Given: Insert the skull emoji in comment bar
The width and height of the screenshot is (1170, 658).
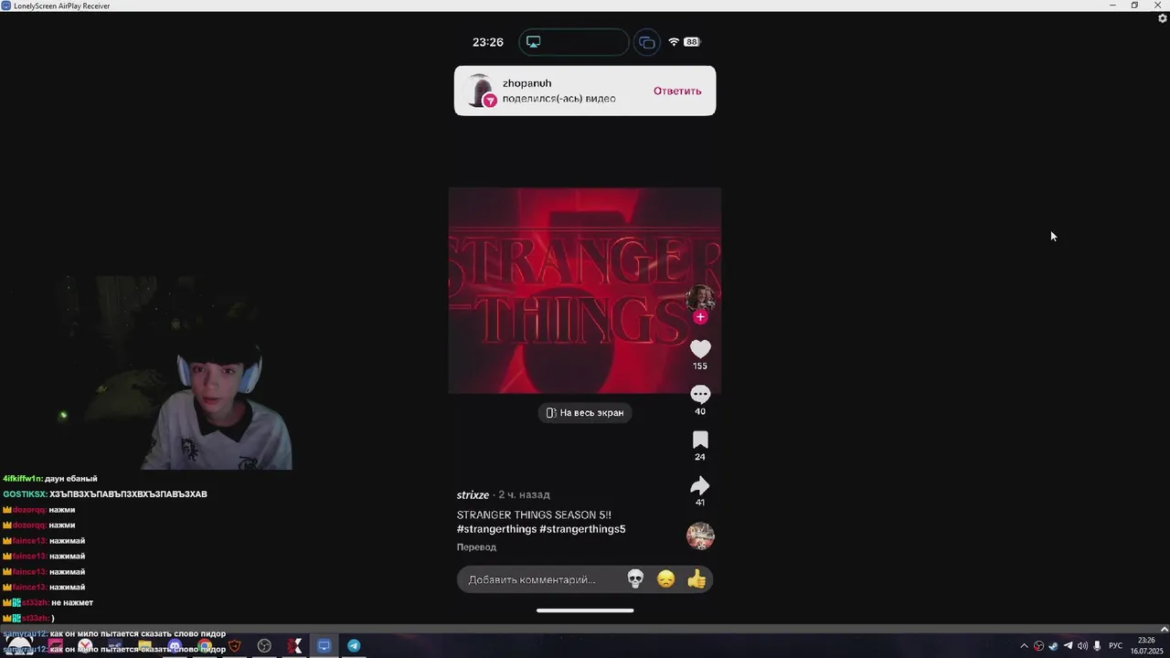Looking at the screenshot, I should point(635,578).
